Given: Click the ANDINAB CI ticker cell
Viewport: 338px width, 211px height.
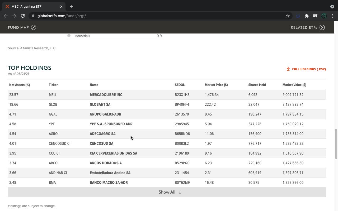Looking at the screenshot, I should [58, 173].
